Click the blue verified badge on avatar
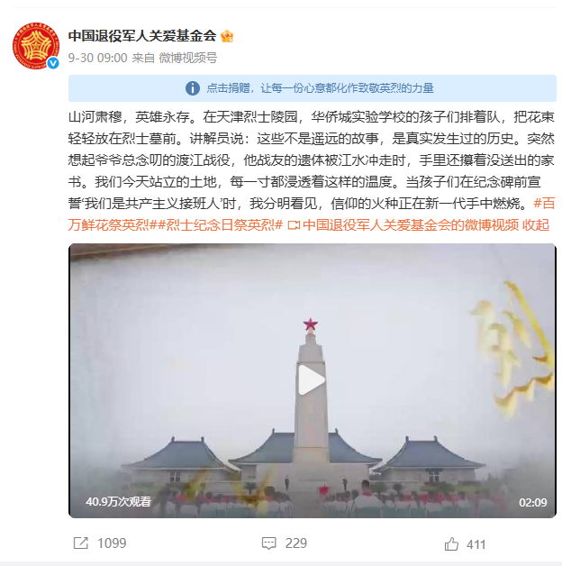 (53, 63)
